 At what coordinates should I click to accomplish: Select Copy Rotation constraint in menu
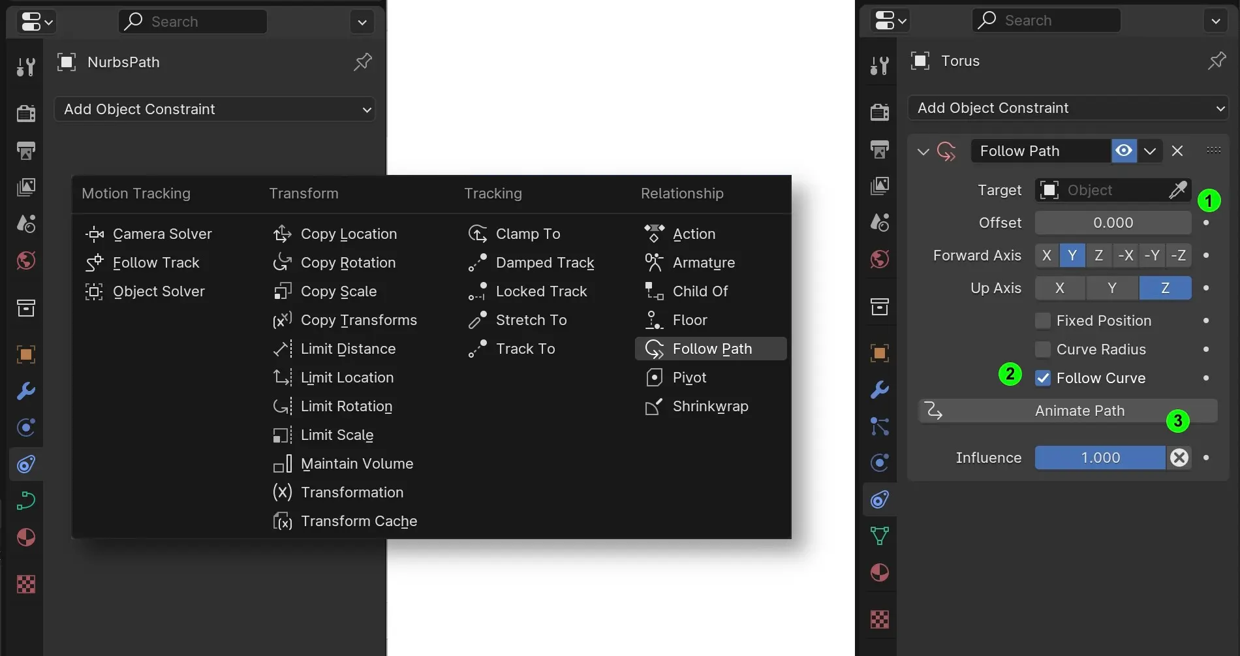[347, 262]
